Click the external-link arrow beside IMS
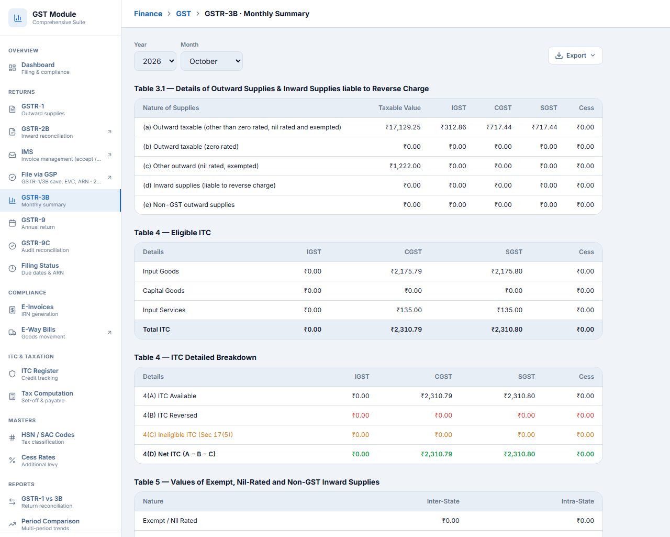The width and height of the screenshot is (670, 537). (x=109, y=155)
